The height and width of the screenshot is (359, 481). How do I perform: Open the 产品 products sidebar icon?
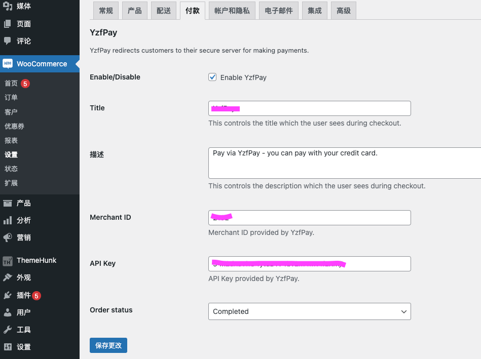point(8,203)
